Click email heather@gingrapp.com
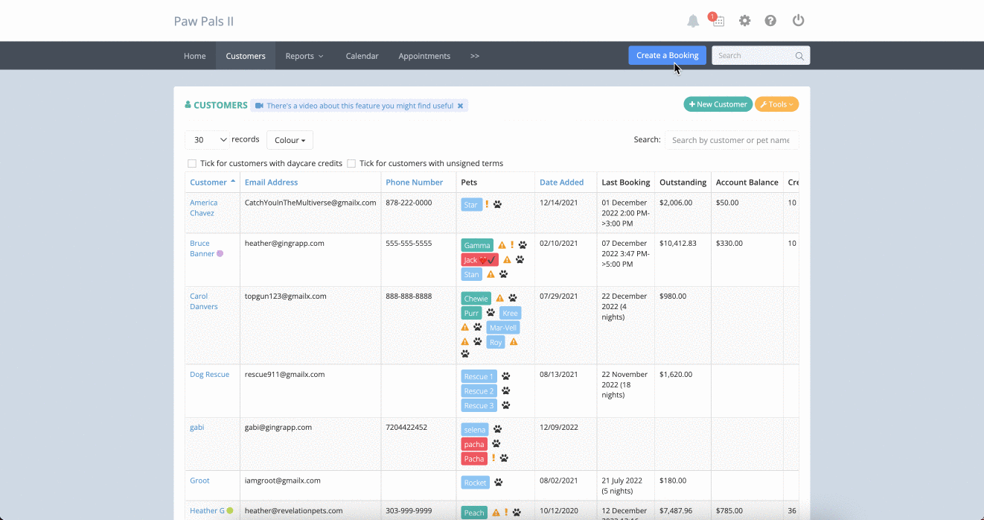Image resolution: width=984 pixels, height=520 pixels. point(284,244)
